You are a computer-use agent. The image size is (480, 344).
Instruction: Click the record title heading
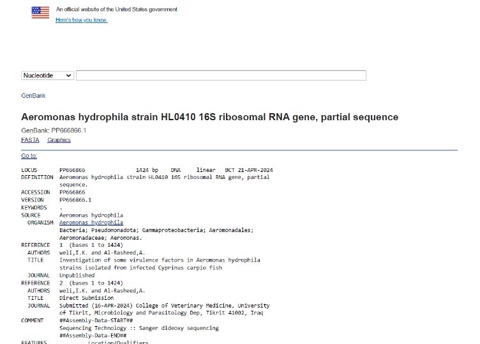tap(209, 117)
